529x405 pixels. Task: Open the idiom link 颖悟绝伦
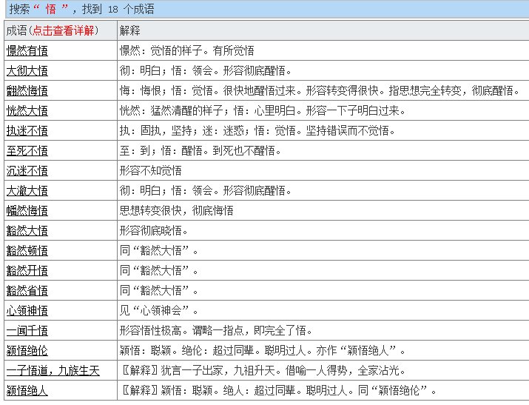click(x=27, y=351)
